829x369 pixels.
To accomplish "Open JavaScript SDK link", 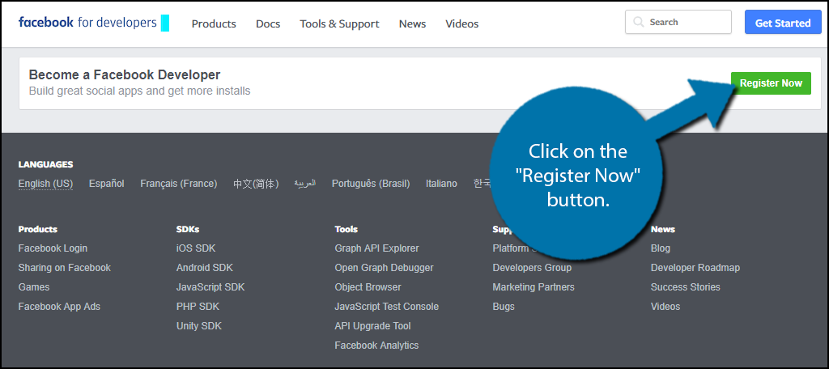I will click(x=210, y=287).
